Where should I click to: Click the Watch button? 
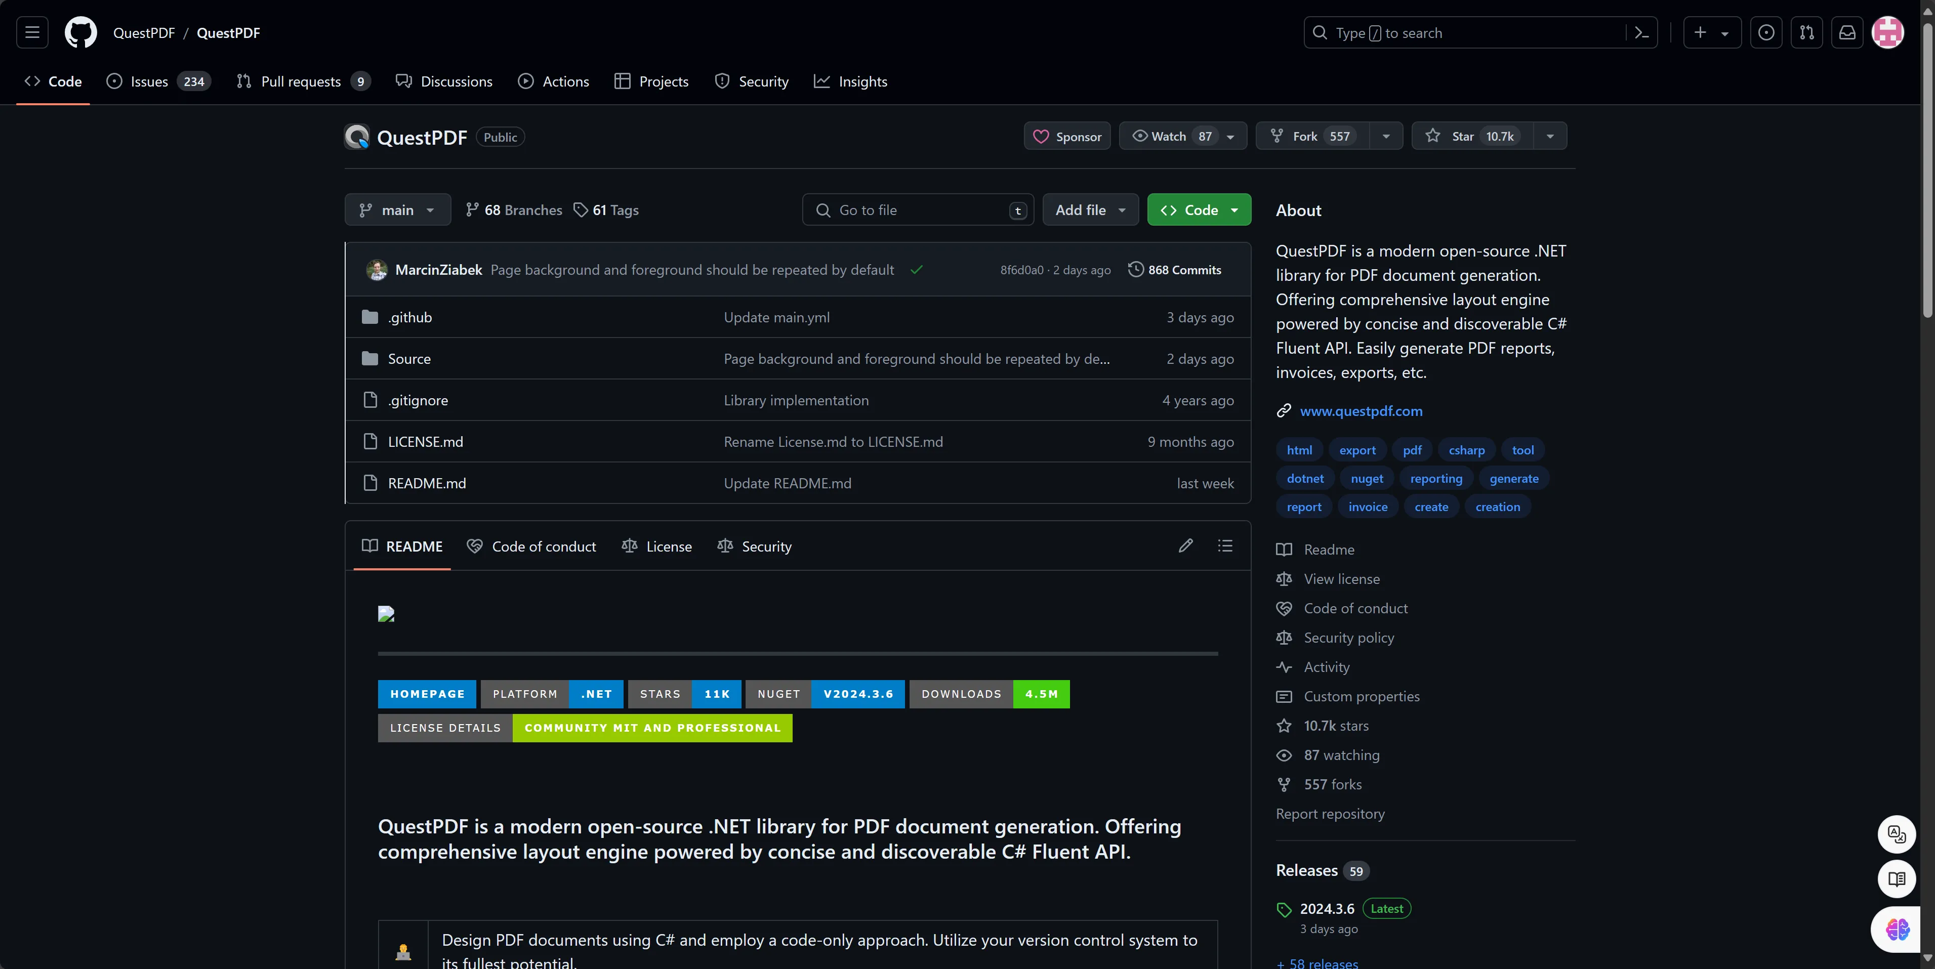[x=1182, y=136]
